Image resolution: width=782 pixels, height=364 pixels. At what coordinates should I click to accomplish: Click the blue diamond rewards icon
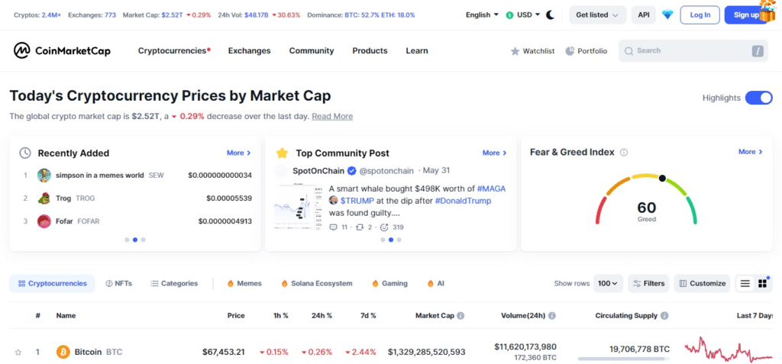coord(667,14)
